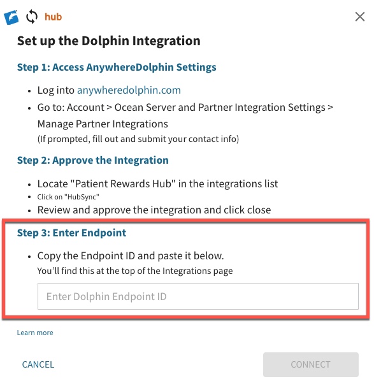Click the blue Dolphin logo icon
374x388 pixels.
[11, 17]
